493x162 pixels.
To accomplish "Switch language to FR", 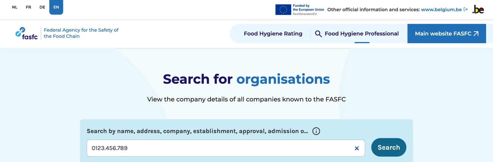I will (x=28, y=7).
